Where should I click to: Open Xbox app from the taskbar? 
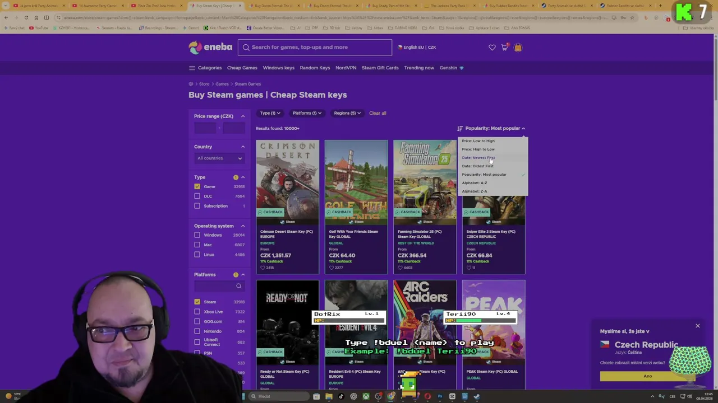tap(366, 396)
